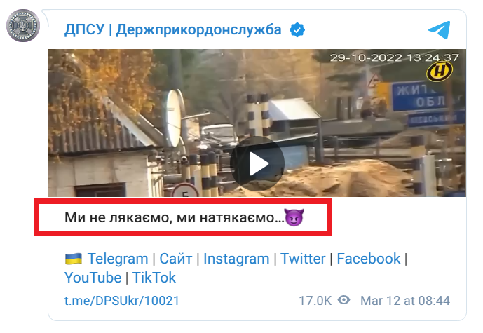The height and width of the screenshot is (333, 483).
Task: Click the purple devil emoji
Action: coord(294,217)
